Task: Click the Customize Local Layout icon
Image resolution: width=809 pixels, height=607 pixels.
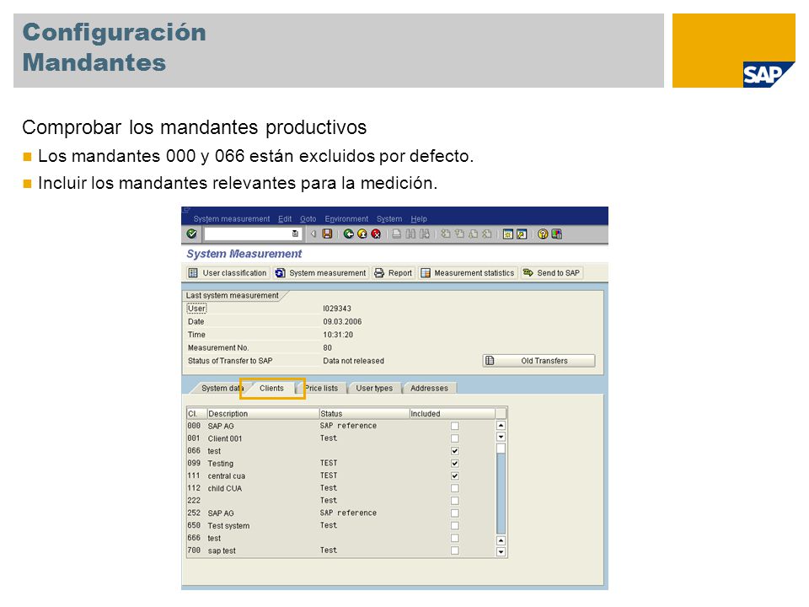Action: (556, 234)
